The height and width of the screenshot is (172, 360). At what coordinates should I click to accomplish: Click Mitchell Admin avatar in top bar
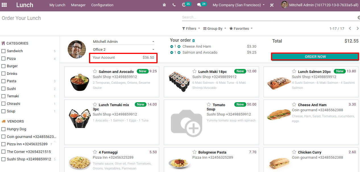point(284,5)
